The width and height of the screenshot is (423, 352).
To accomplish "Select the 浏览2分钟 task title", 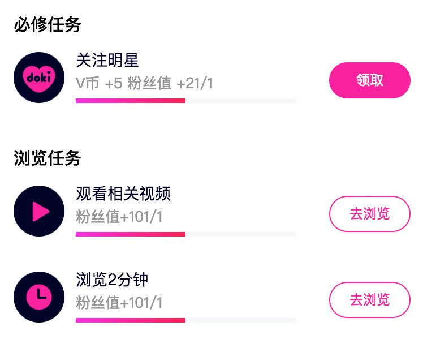I will 112,280.
